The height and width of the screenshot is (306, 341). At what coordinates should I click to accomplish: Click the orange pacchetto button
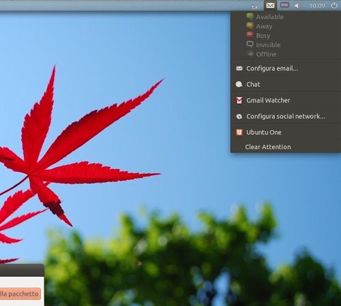pyautogui.click(x=20, y=294)
